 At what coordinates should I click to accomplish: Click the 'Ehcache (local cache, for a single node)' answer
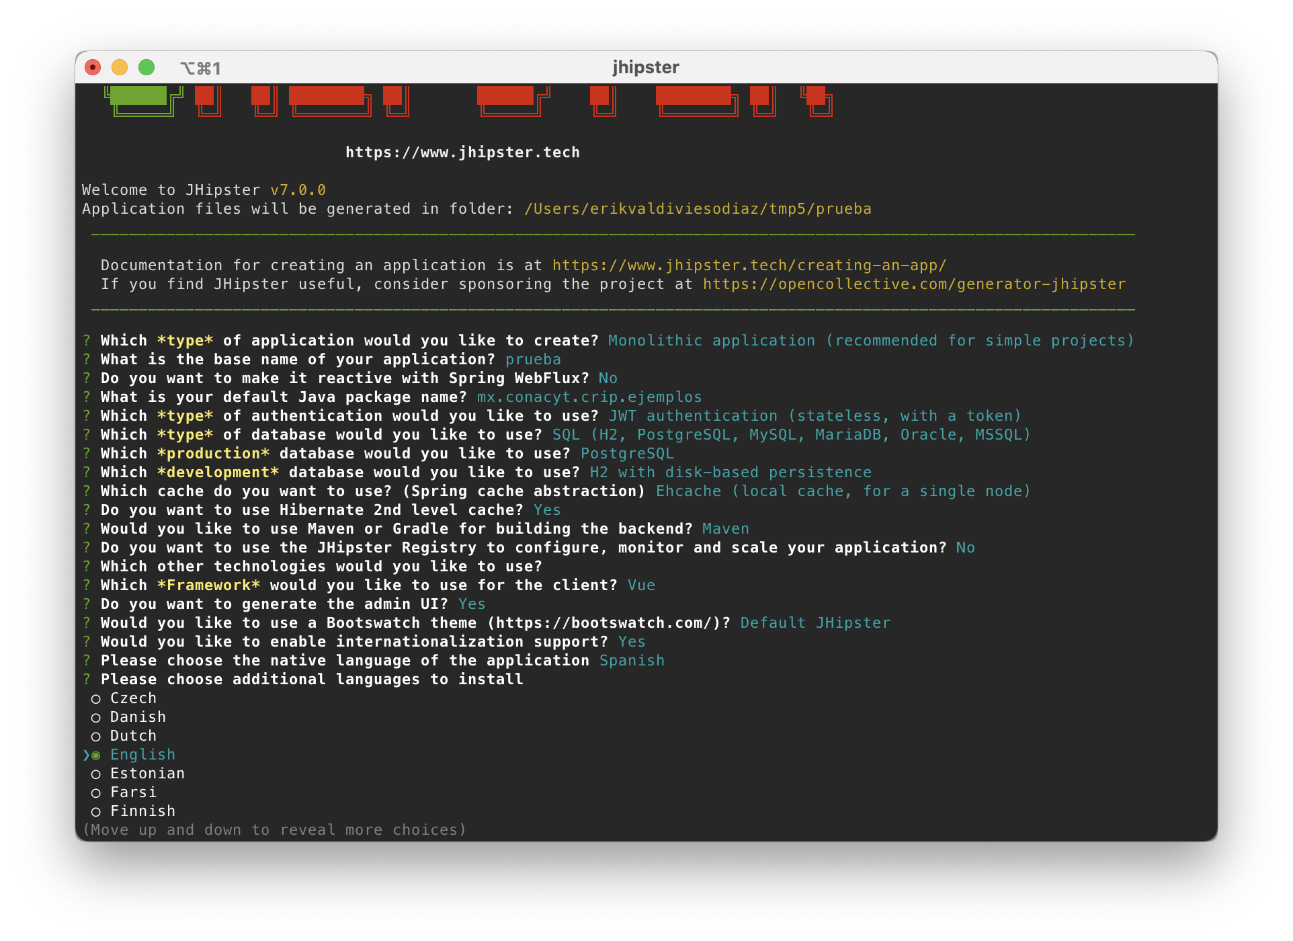click(843, 491)
